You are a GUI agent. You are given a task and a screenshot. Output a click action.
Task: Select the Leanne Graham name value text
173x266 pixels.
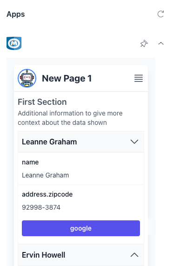[x=46, y=175]
